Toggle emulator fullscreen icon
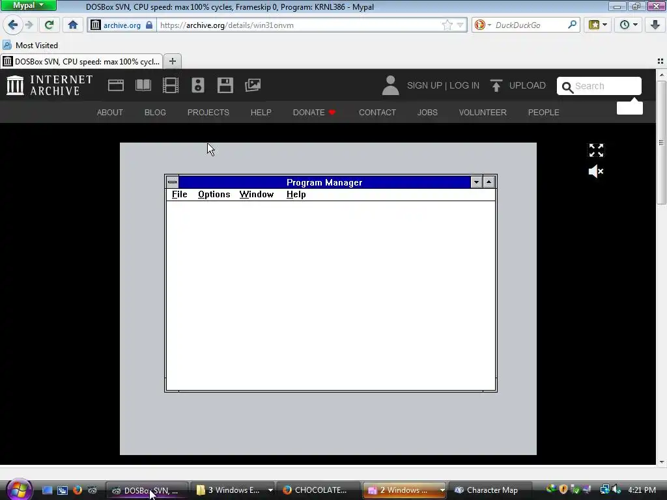 pyautogui.click(x=596, y=150)
